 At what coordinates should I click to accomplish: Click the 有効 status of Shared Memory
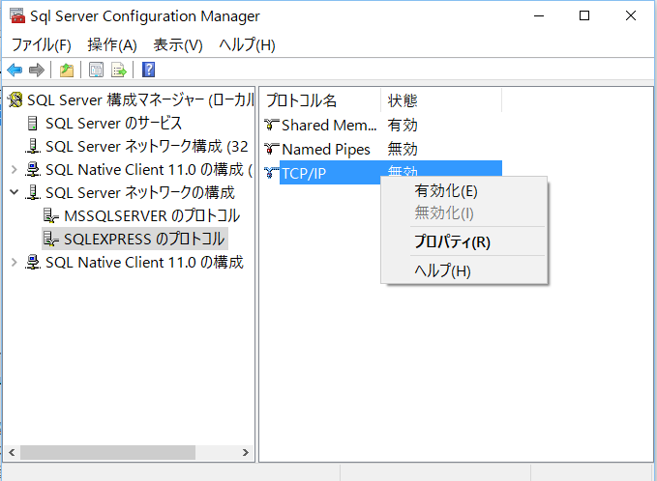[403, 125]
